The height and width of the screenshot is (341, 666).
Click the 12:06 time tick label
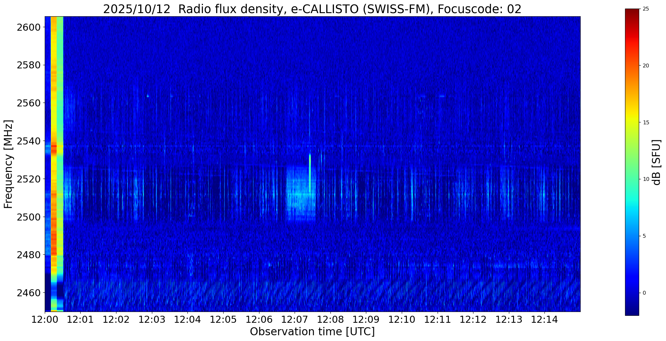[x=259, y=319]
